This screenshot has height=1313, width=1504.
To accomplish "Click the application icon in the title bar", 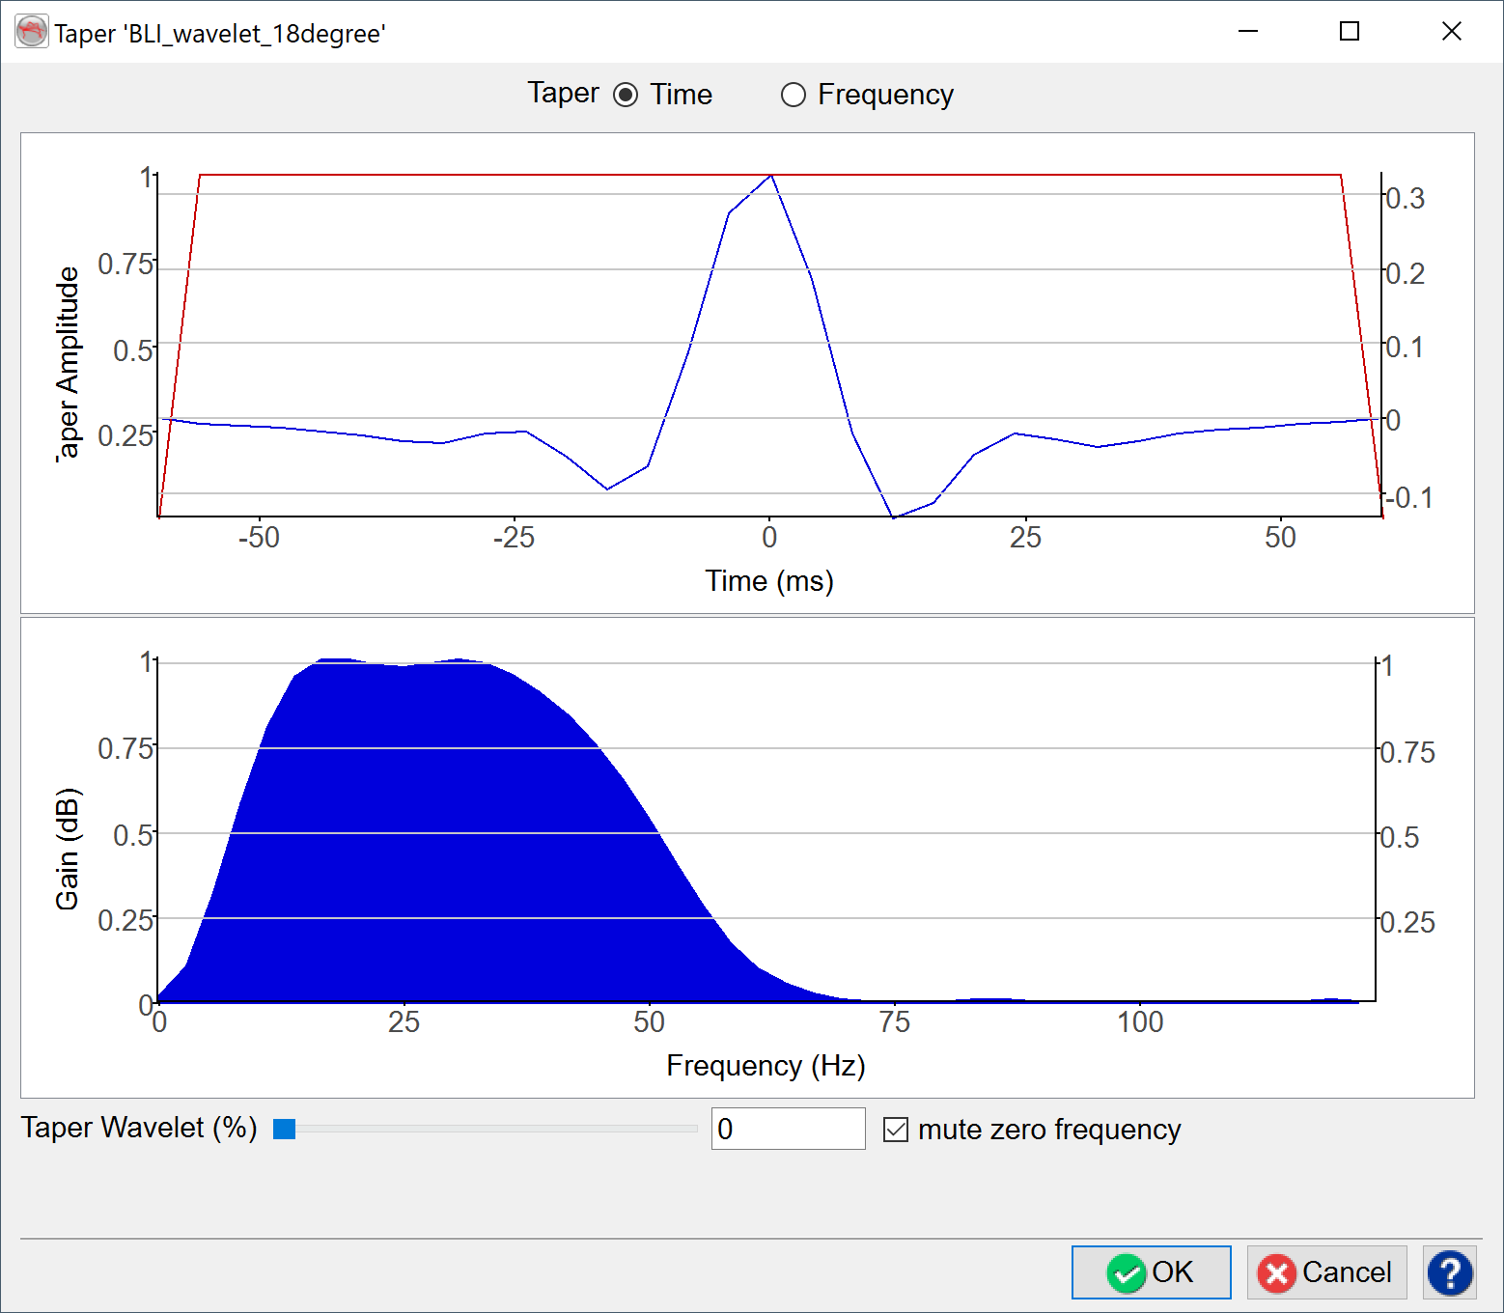I will 32,32.
